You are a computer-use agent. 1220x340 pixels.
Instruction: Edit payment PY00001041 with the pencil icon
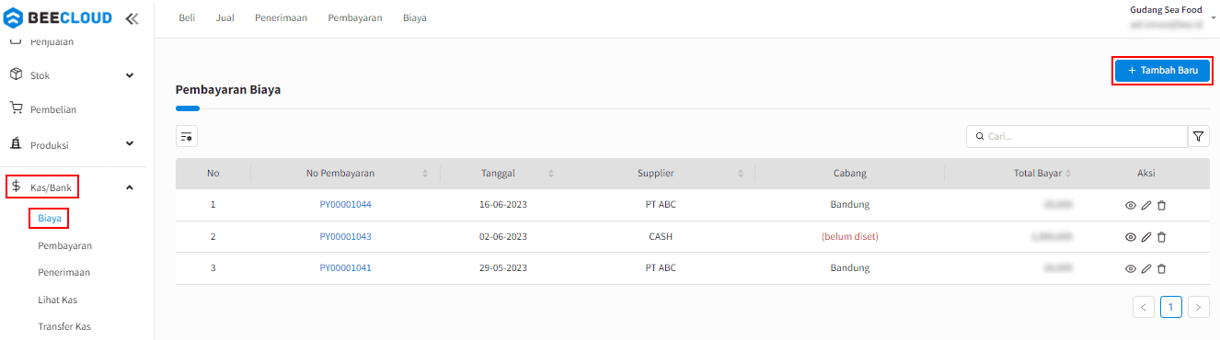pyautogui.click(x=1146, y=269)
